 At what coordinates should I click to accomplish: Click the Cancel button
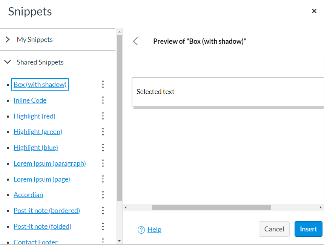(x=274, y=229)
